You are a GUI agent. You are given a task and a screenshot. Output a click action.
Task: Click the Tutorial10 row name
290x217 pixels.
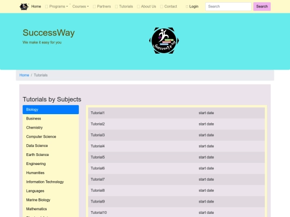[x=99, y=213]
